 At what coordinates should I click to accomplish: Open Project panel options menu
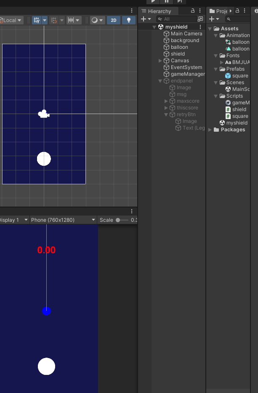[x=245, y=11]
